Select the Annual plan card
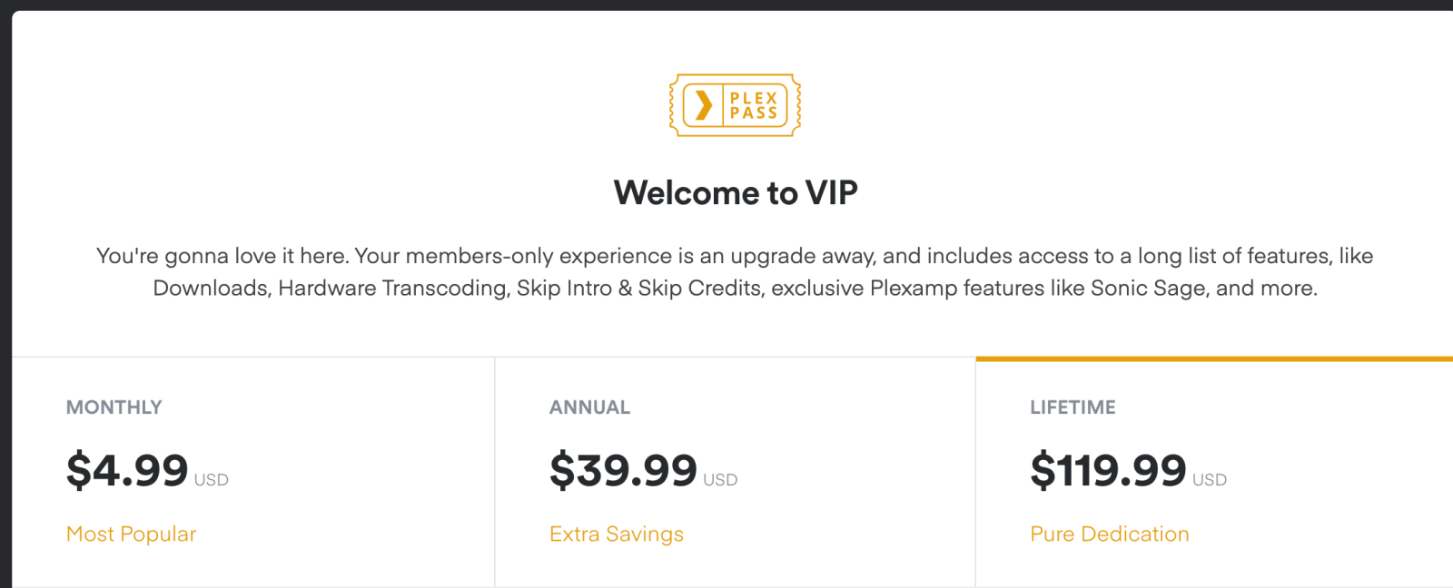 (736, 472)
